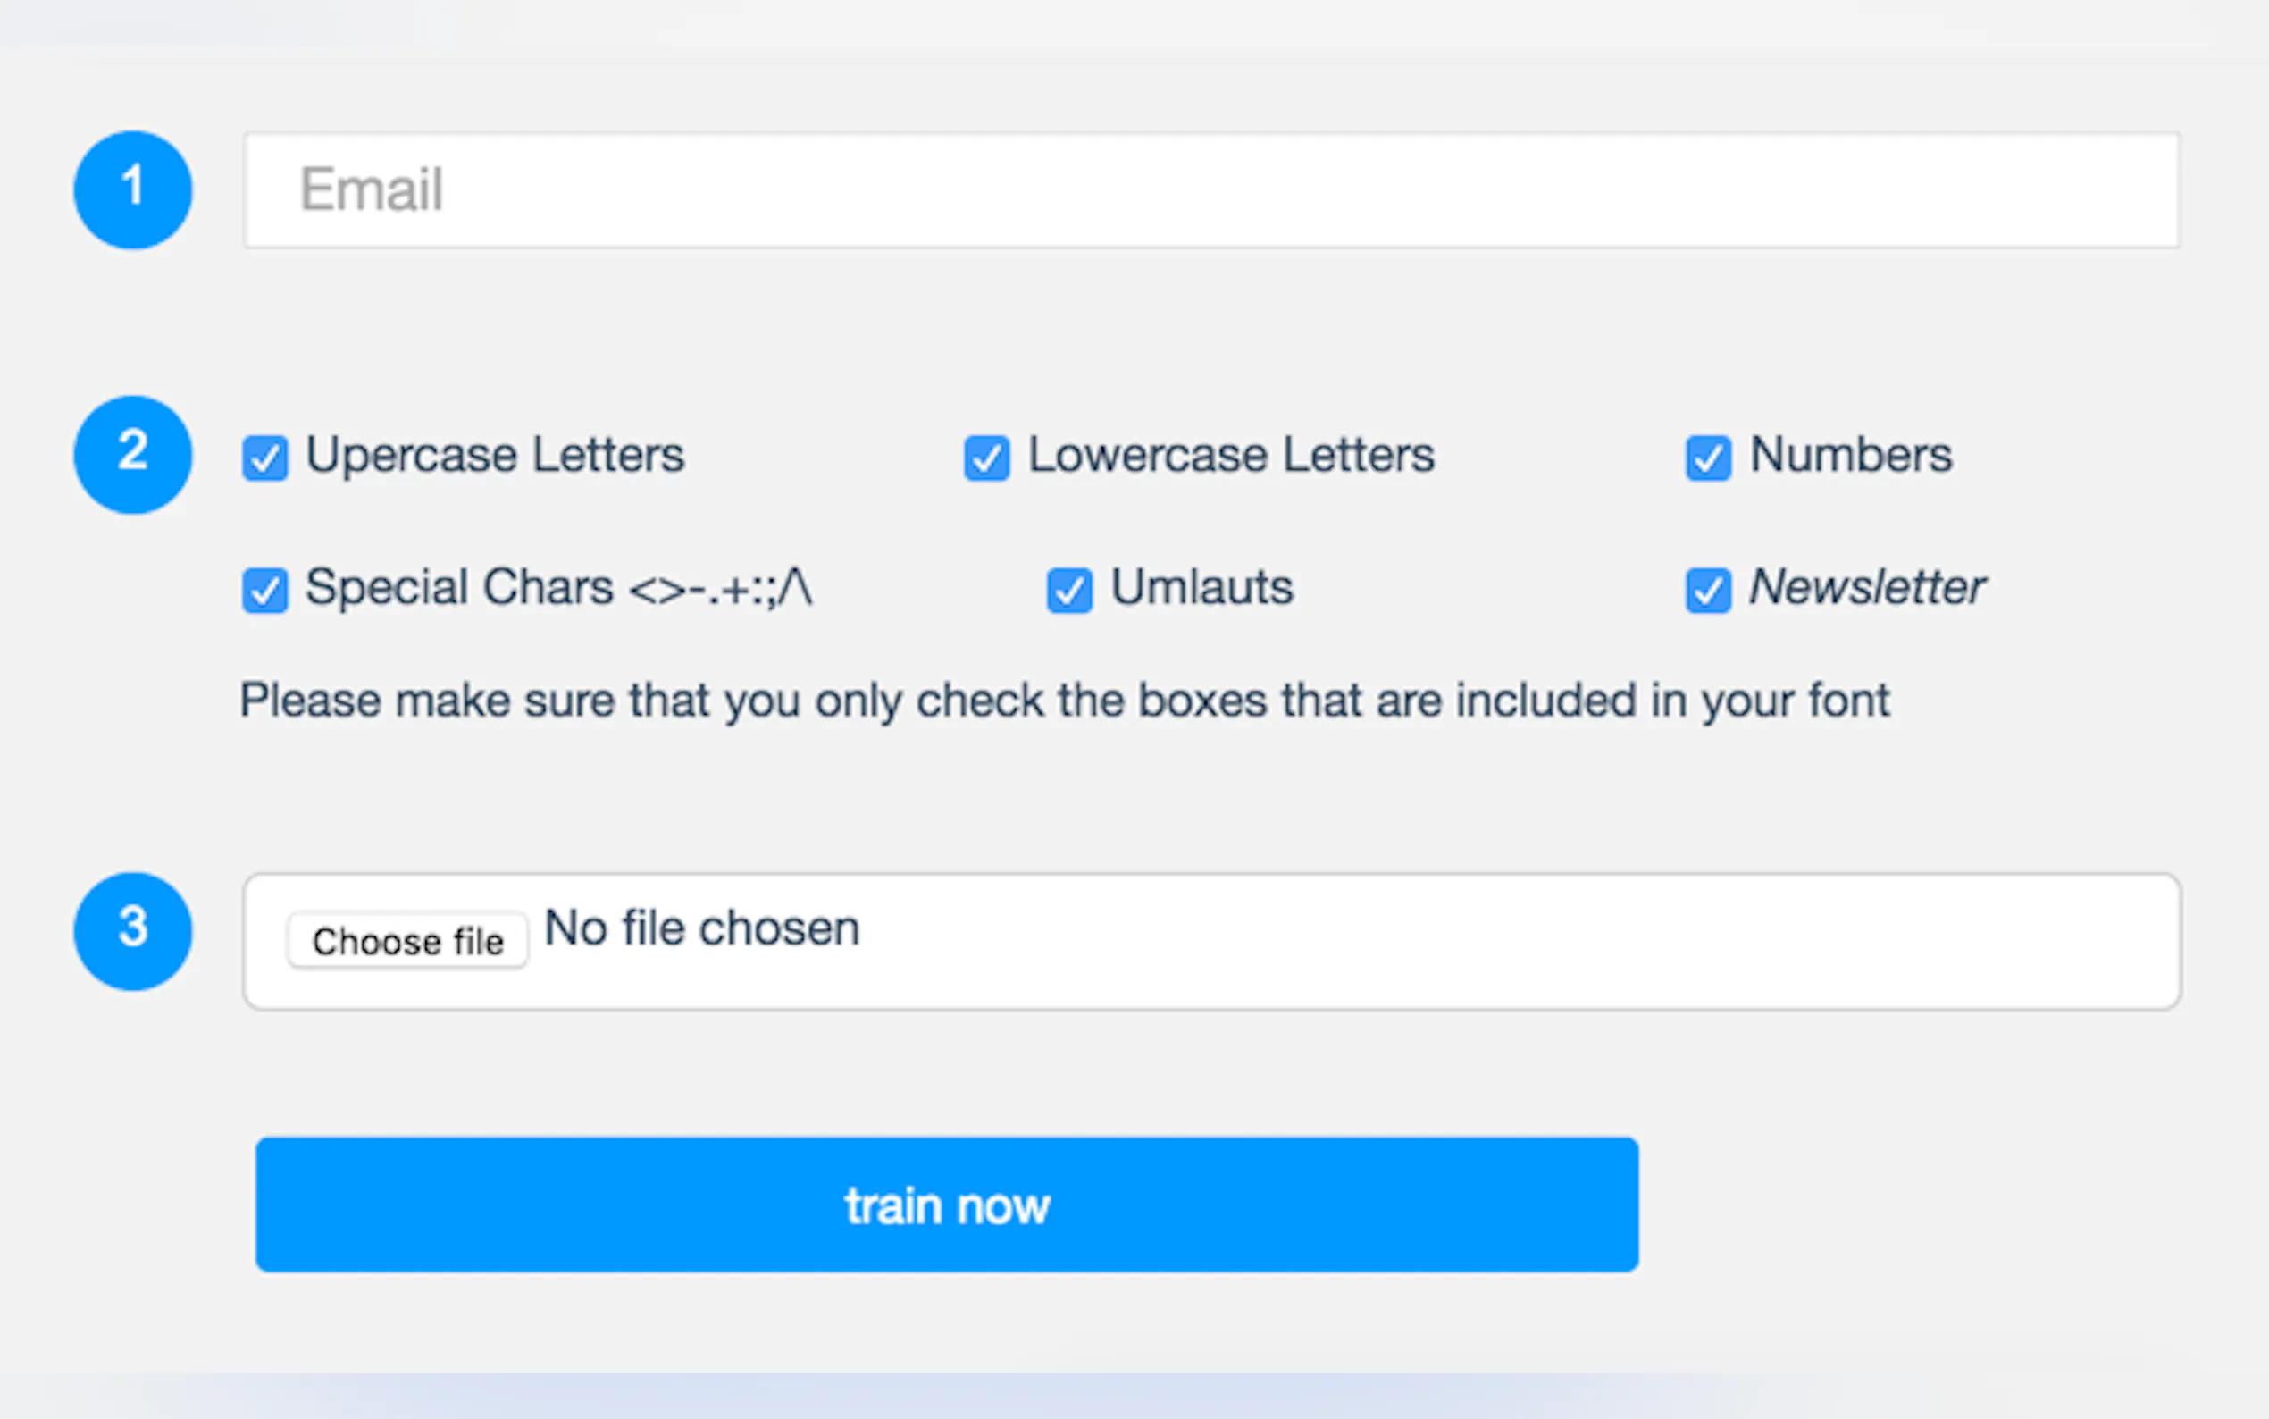
Task: Uncheck the Newsletter checkbox
Action: pos(1708,591)
